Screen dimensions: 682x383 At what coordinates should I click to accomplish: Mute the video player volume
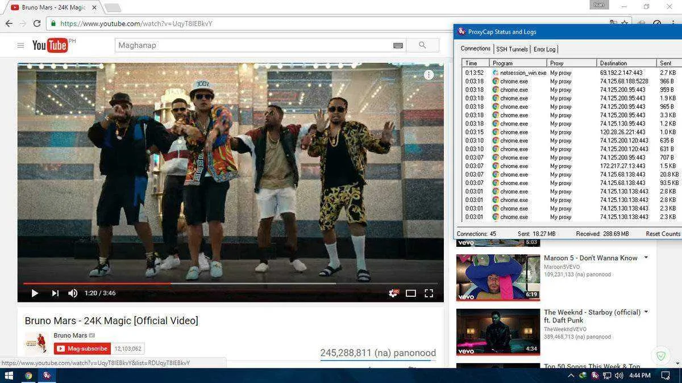[73, 293]
